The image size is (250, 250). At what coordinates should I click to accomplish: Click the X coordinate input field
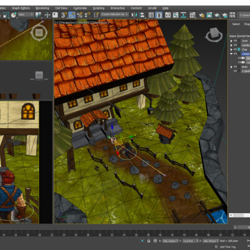171,241
